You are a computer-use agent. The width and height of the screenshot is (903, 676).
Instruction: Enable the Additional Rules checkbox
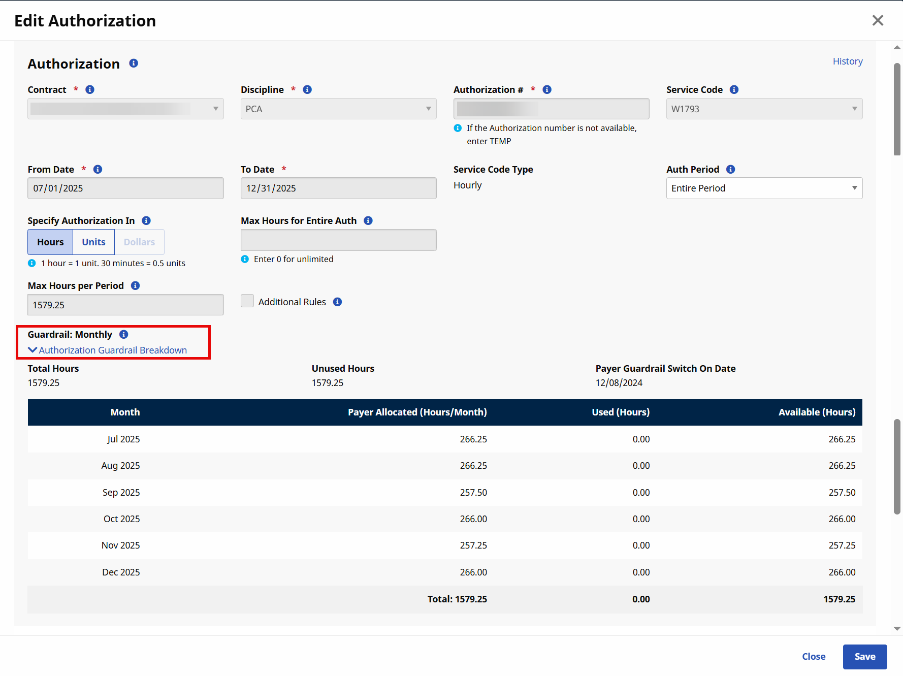(247, 301)
